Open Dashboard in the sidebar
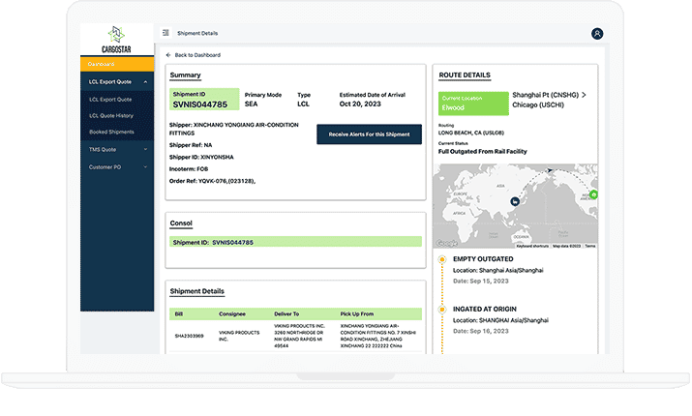The image size is (692, 416). point(101,64)
